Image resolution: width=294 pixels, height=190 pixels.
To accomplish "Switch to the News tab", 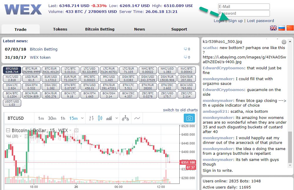I will coord(139,29).
